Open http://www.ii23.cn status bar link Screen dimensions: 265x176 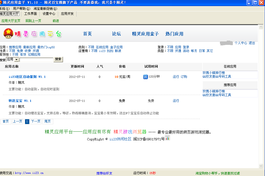tap(29, 173)
